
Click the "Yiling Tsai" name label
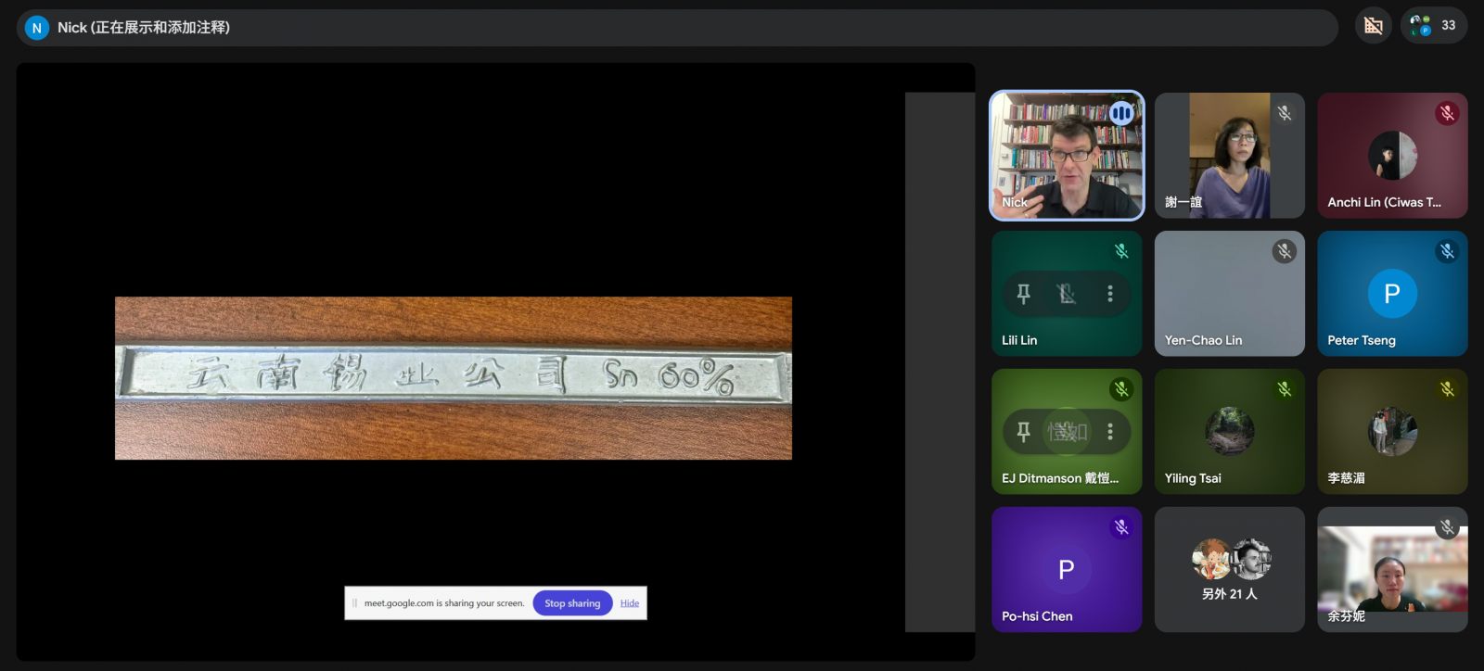pos(1193,478)
